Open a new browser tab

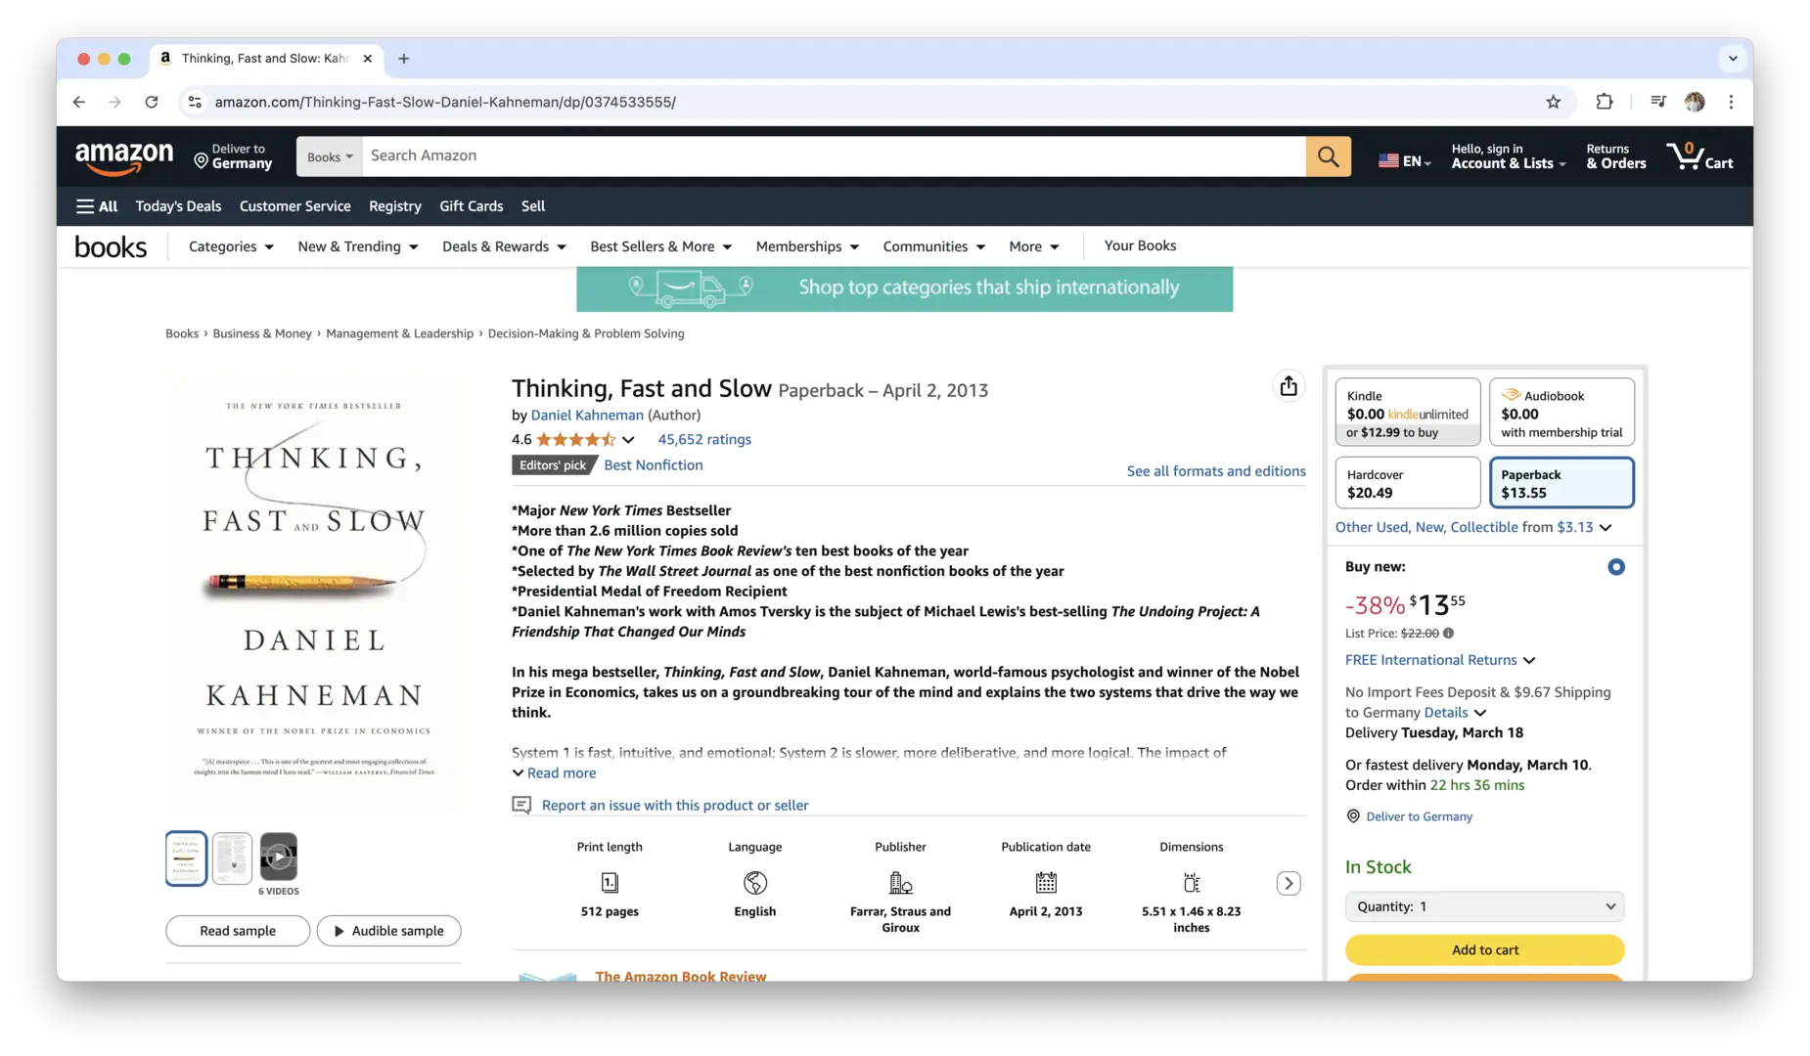click(x=404, y=59)
